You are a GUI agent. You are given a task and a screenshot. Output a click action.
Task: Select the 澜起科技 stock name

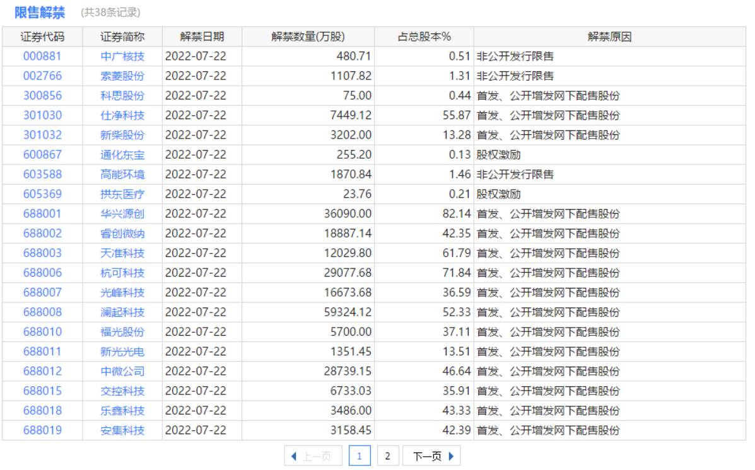coord(122,312)
